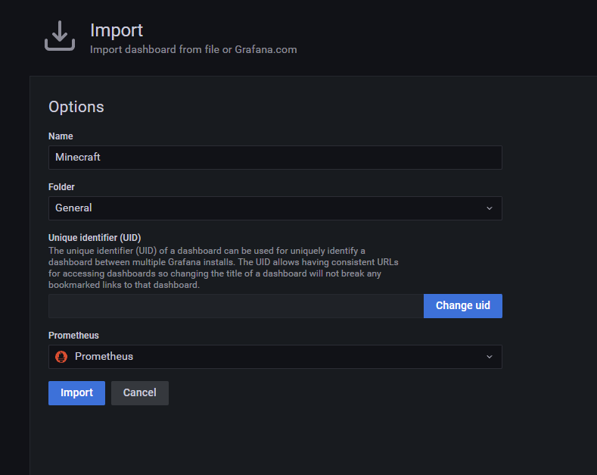Click the blue Import button
Image resolution: width=597 pixels, height=475 pixels.
point(76,393)
